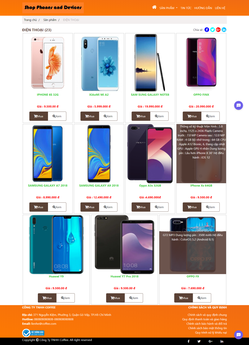Share page via LinkedIn icon
Viewport: 249px width, 345px height.
tap(224, 30)
